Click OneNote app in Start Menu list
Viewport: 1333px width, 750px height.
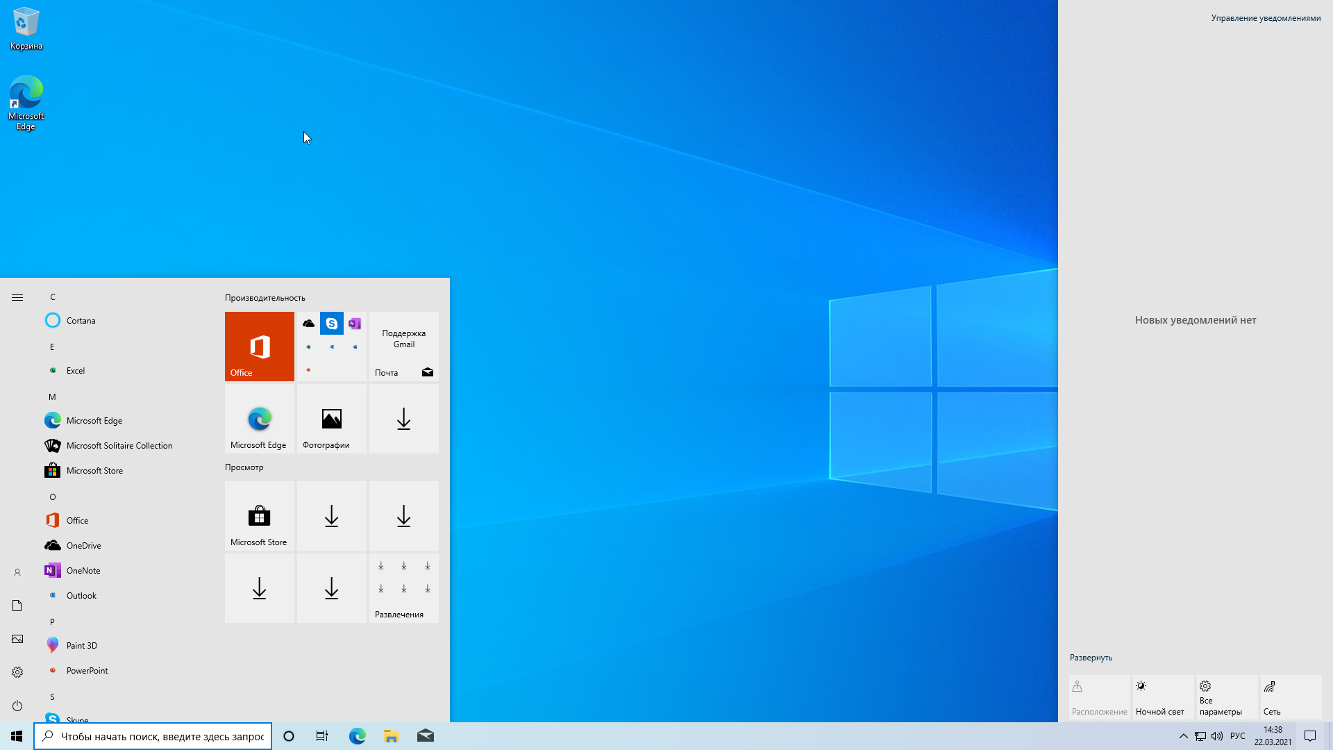83,569
